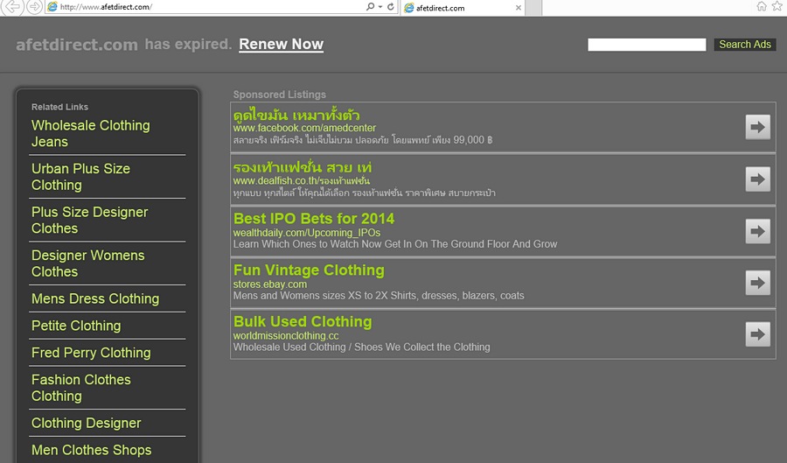787x463 pixels.
Task: Open a new blank tab
Action: pyautogui.click(x=533, y=8)
